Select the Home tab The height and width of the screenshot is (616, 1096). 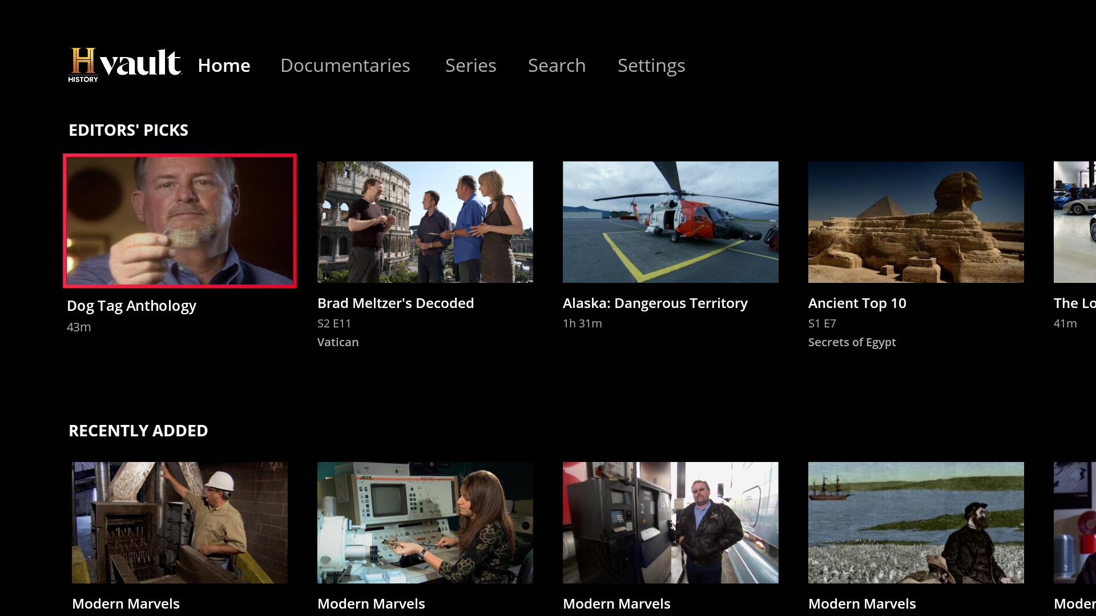click(224, 66)
